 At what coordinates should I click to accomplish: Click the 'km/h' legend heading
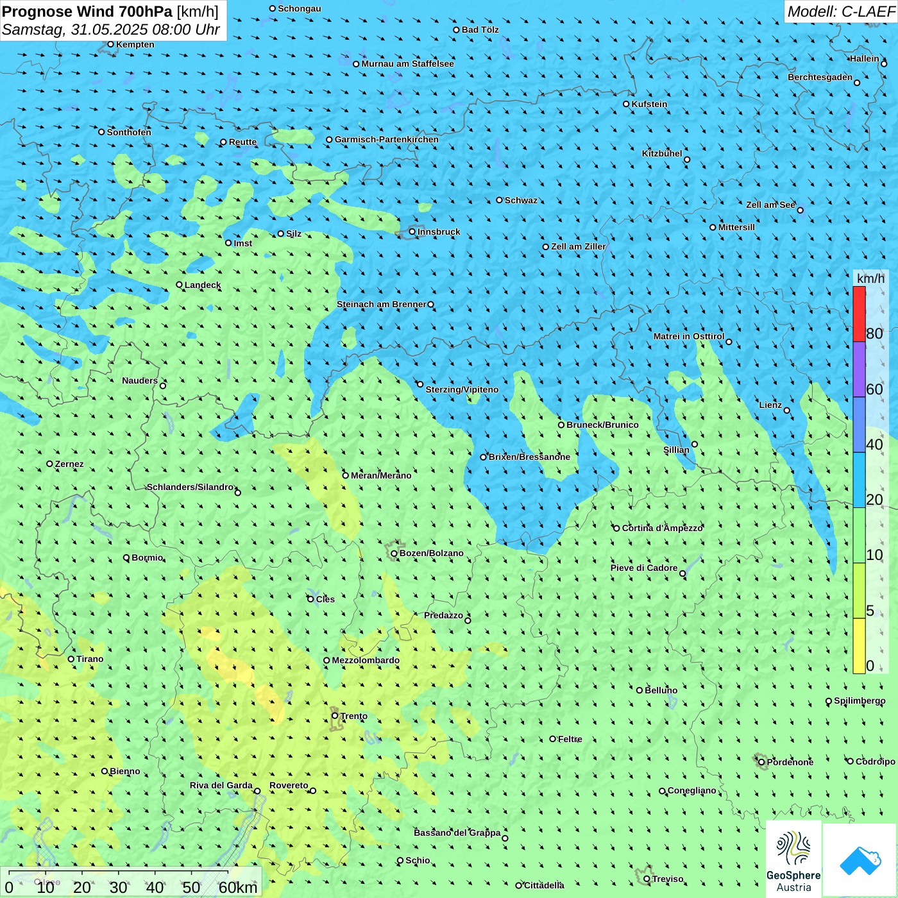click(870, 278)
